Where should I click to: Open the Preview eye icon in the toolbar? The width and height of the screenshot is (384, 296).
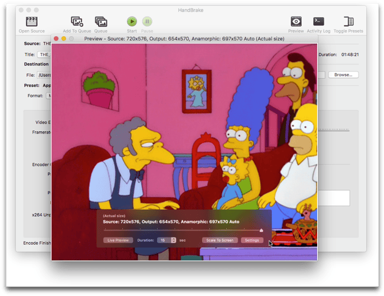point(296,21)
